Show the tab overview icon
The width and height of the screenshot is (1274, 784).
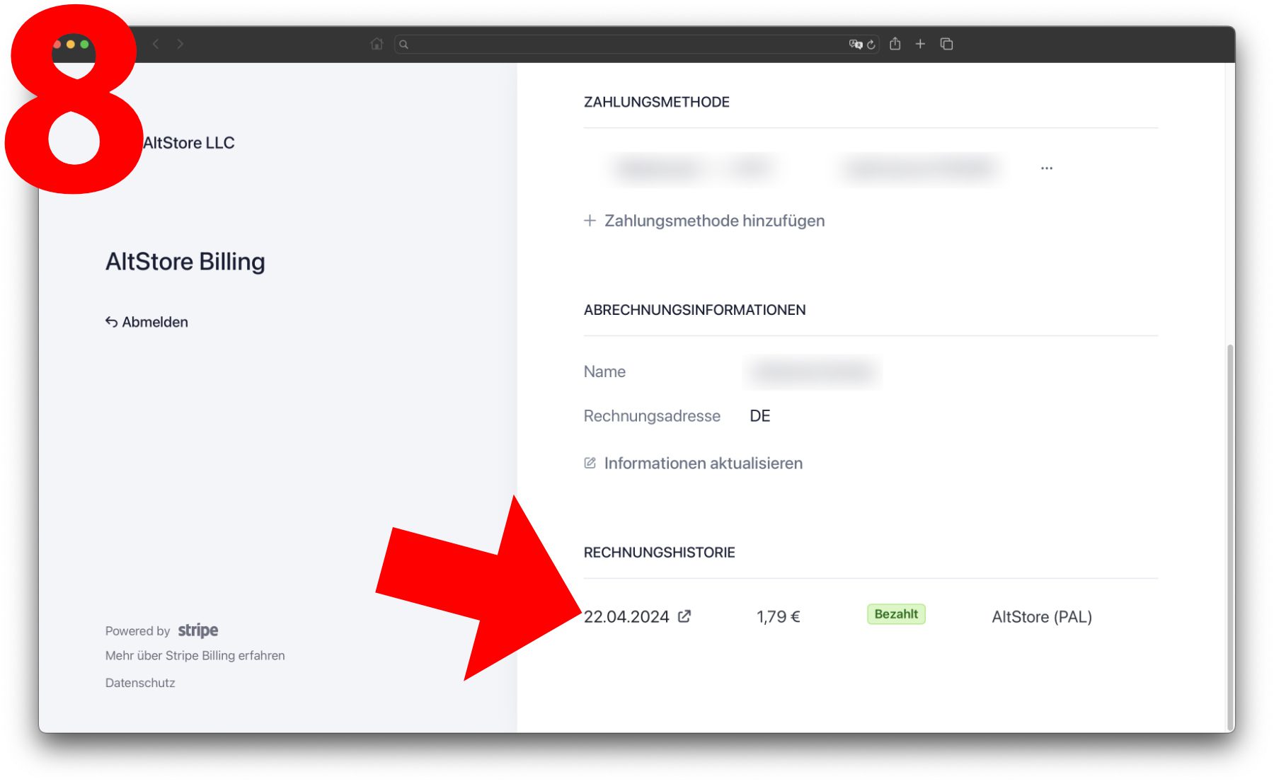(946, 44)
